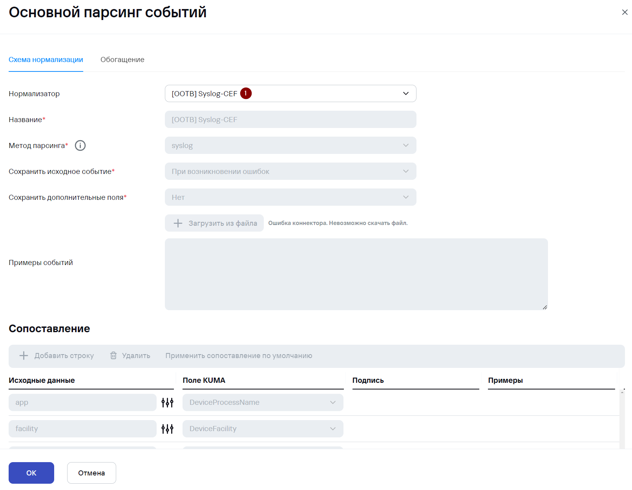Close the event parsing dialog
Viewport: 632px width, 490px height.
click(625, 12)
